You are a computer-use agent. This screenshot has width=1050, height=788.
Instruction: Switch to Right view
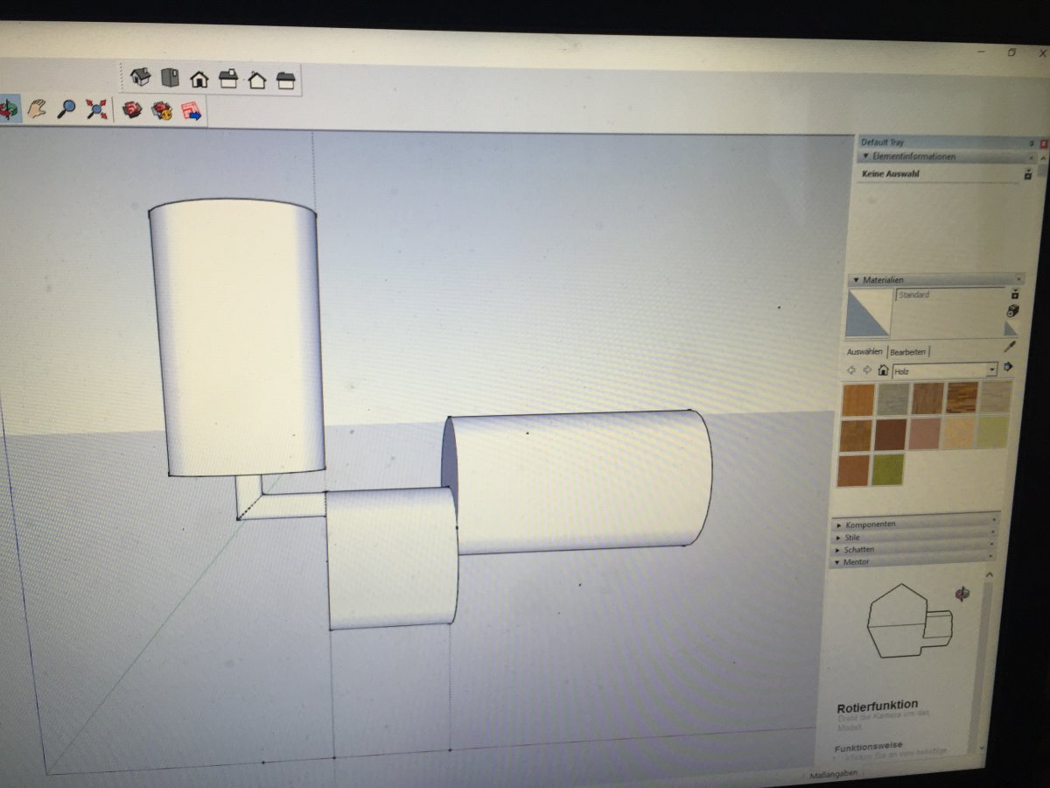pyautogui.click(x=228, y=80)
